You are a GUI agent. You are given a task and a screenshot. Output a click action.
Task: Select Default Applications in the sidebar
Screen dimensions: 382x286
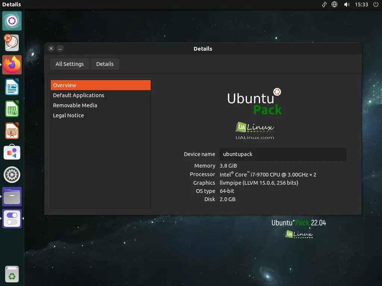(78, 95)
